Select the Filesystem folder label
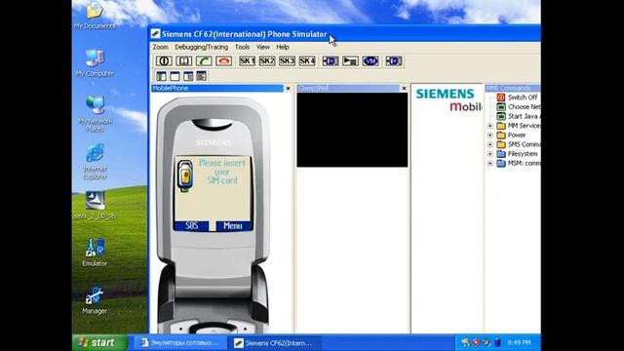 click(523, 154)
